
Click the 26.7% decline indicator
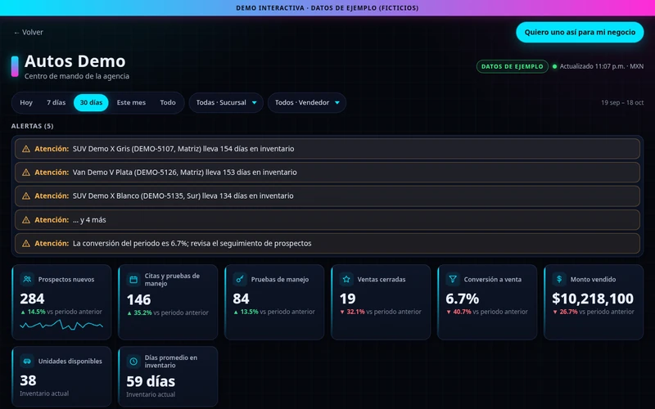point(565,312)
